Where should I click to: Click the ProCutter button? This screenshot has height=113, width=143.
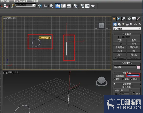134,58
